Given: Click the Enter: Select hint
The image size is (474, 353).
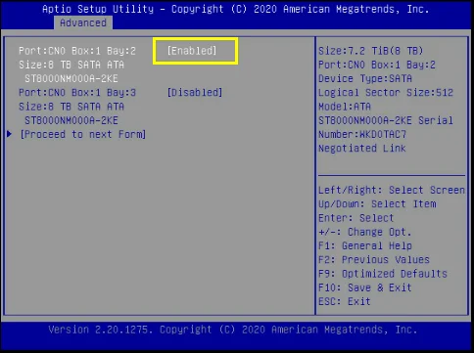Looking at the screenshot, I should point(356,218).
